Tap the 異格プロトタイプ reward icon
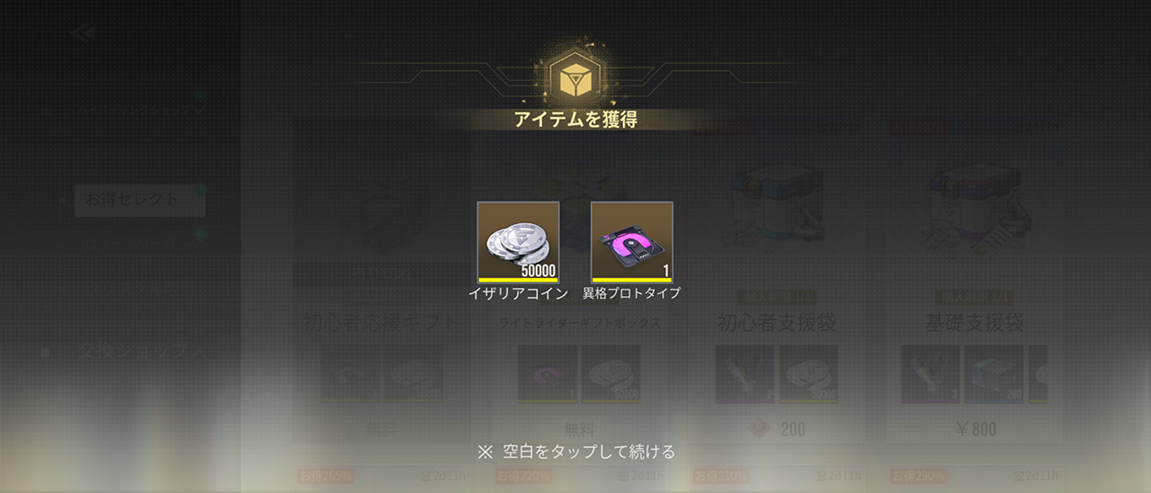The width and height of the screenshot is (1151, 493). [631, 242]
